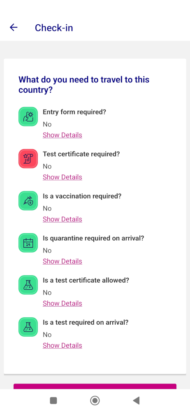190x412 pixels.
Task: Show details for test required on arrival
Action: click(63, 345)
